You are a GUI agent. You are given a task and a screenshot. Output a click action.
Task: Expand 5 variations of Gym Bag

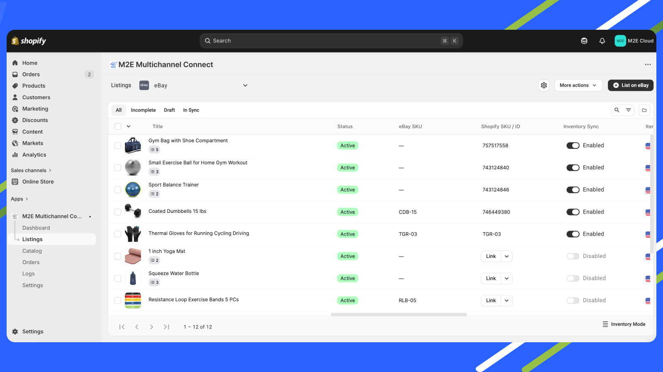pyautogui.click(x=154, y=150)
